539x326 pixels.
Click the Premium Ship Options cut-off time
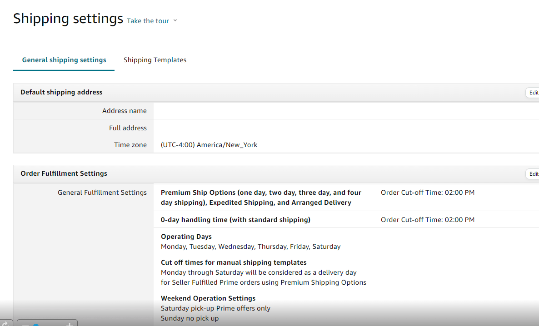pyautogui.click(x=428, y=192)
